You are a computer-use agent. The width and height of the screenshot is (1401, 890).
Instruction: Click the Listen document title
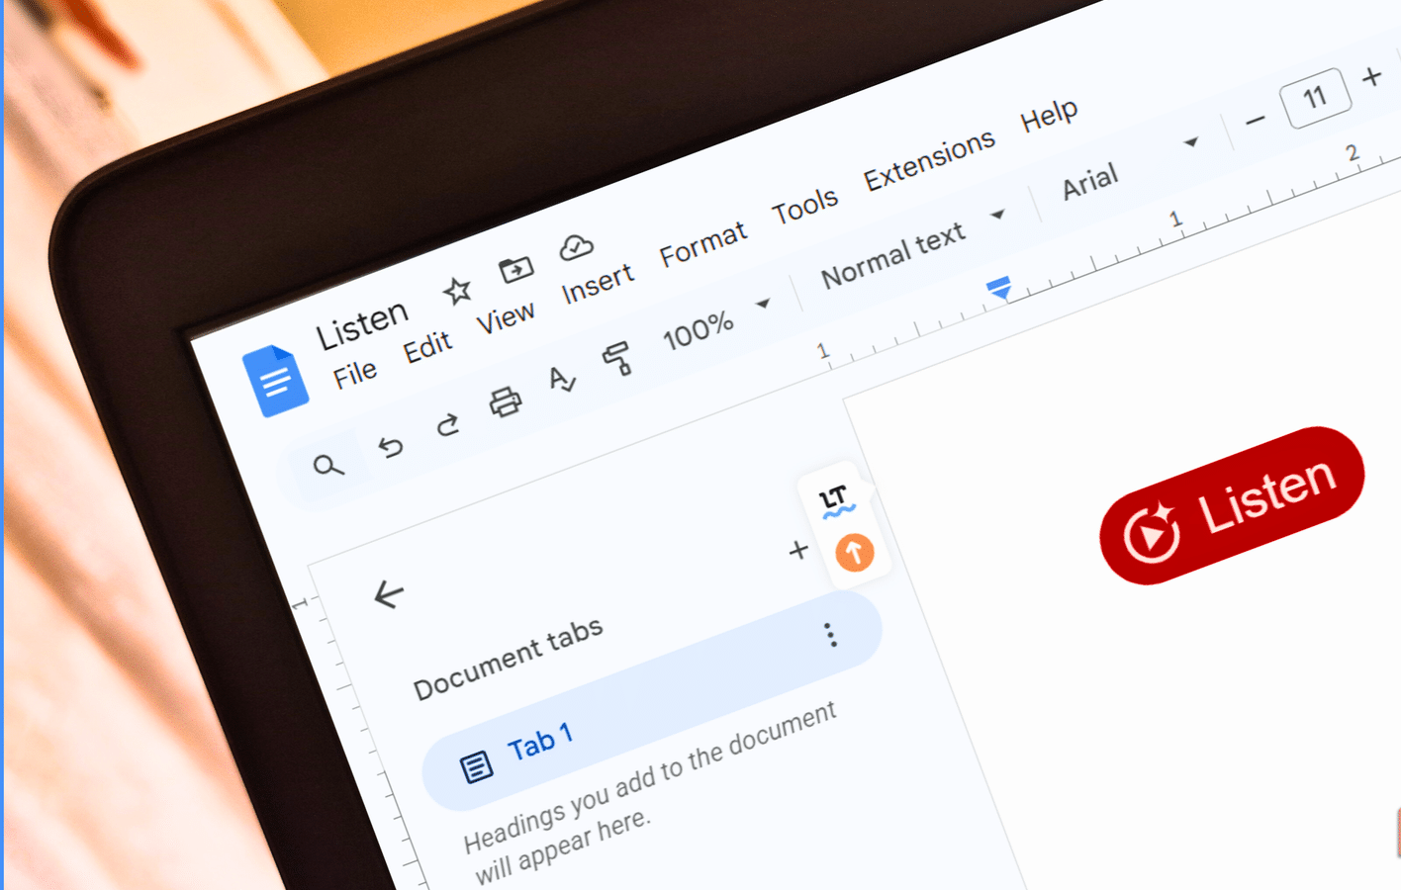(x=362, y=323)
